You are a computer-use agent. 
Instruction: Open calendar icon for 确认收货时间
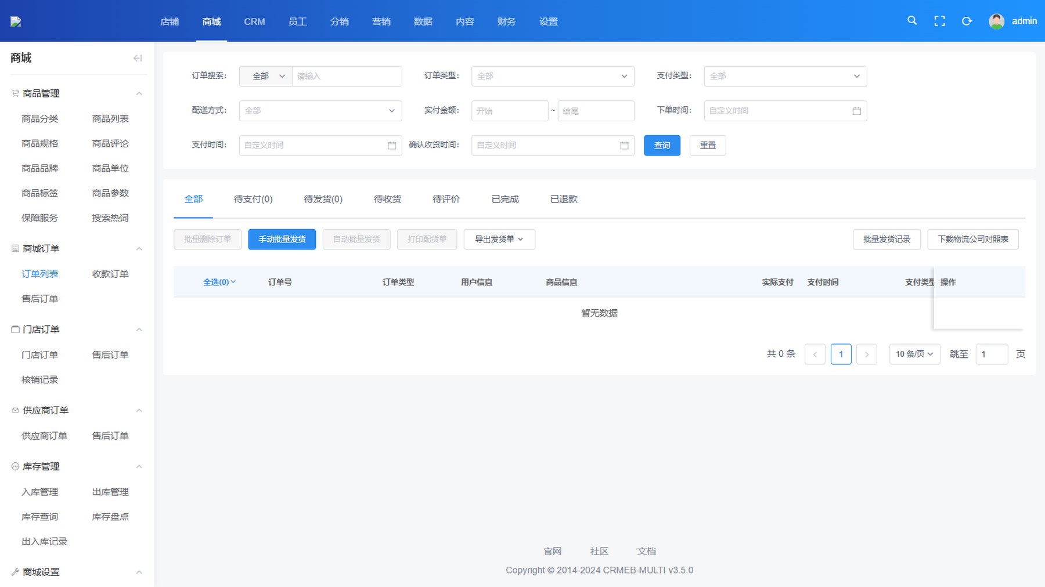click(624, 146)
